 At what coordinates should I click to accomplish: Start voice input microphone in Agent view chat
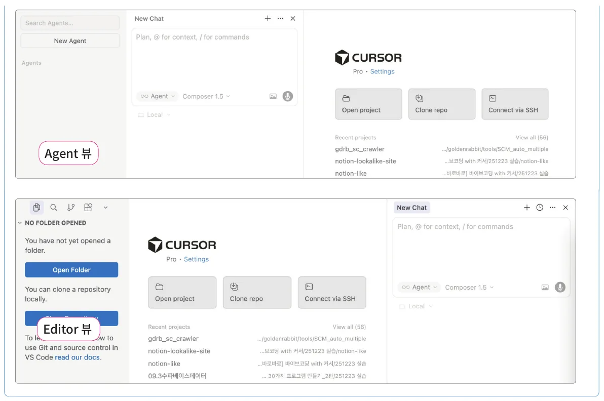tap(288, 96)
